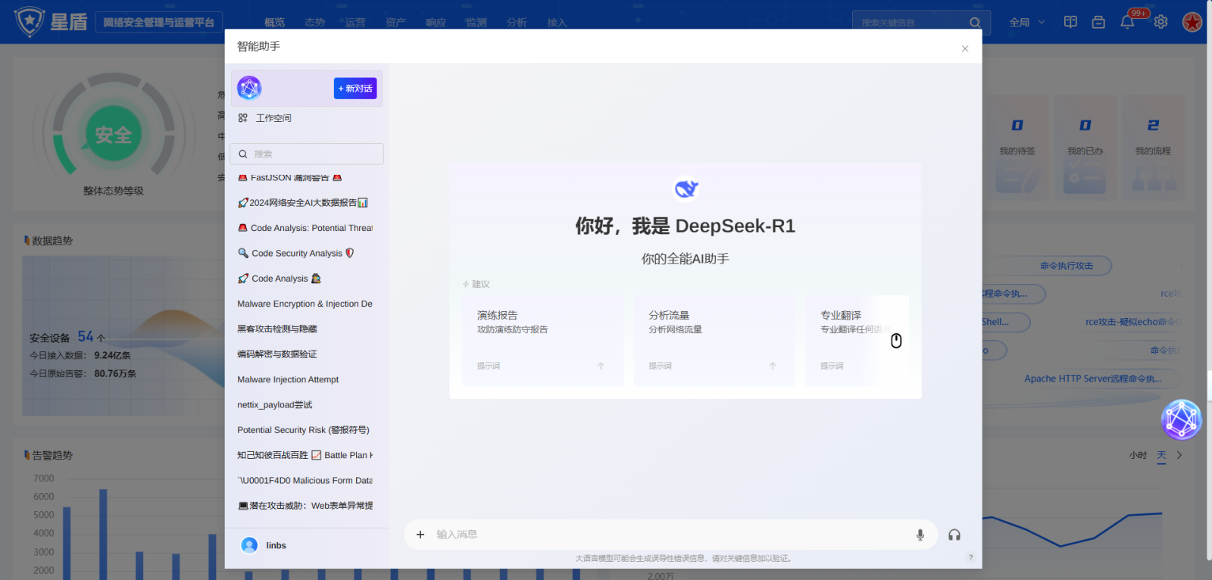Screen dimensions: 1212x580
Task: Click the floating AI assistant orb icon
Action: (1181, 419)
